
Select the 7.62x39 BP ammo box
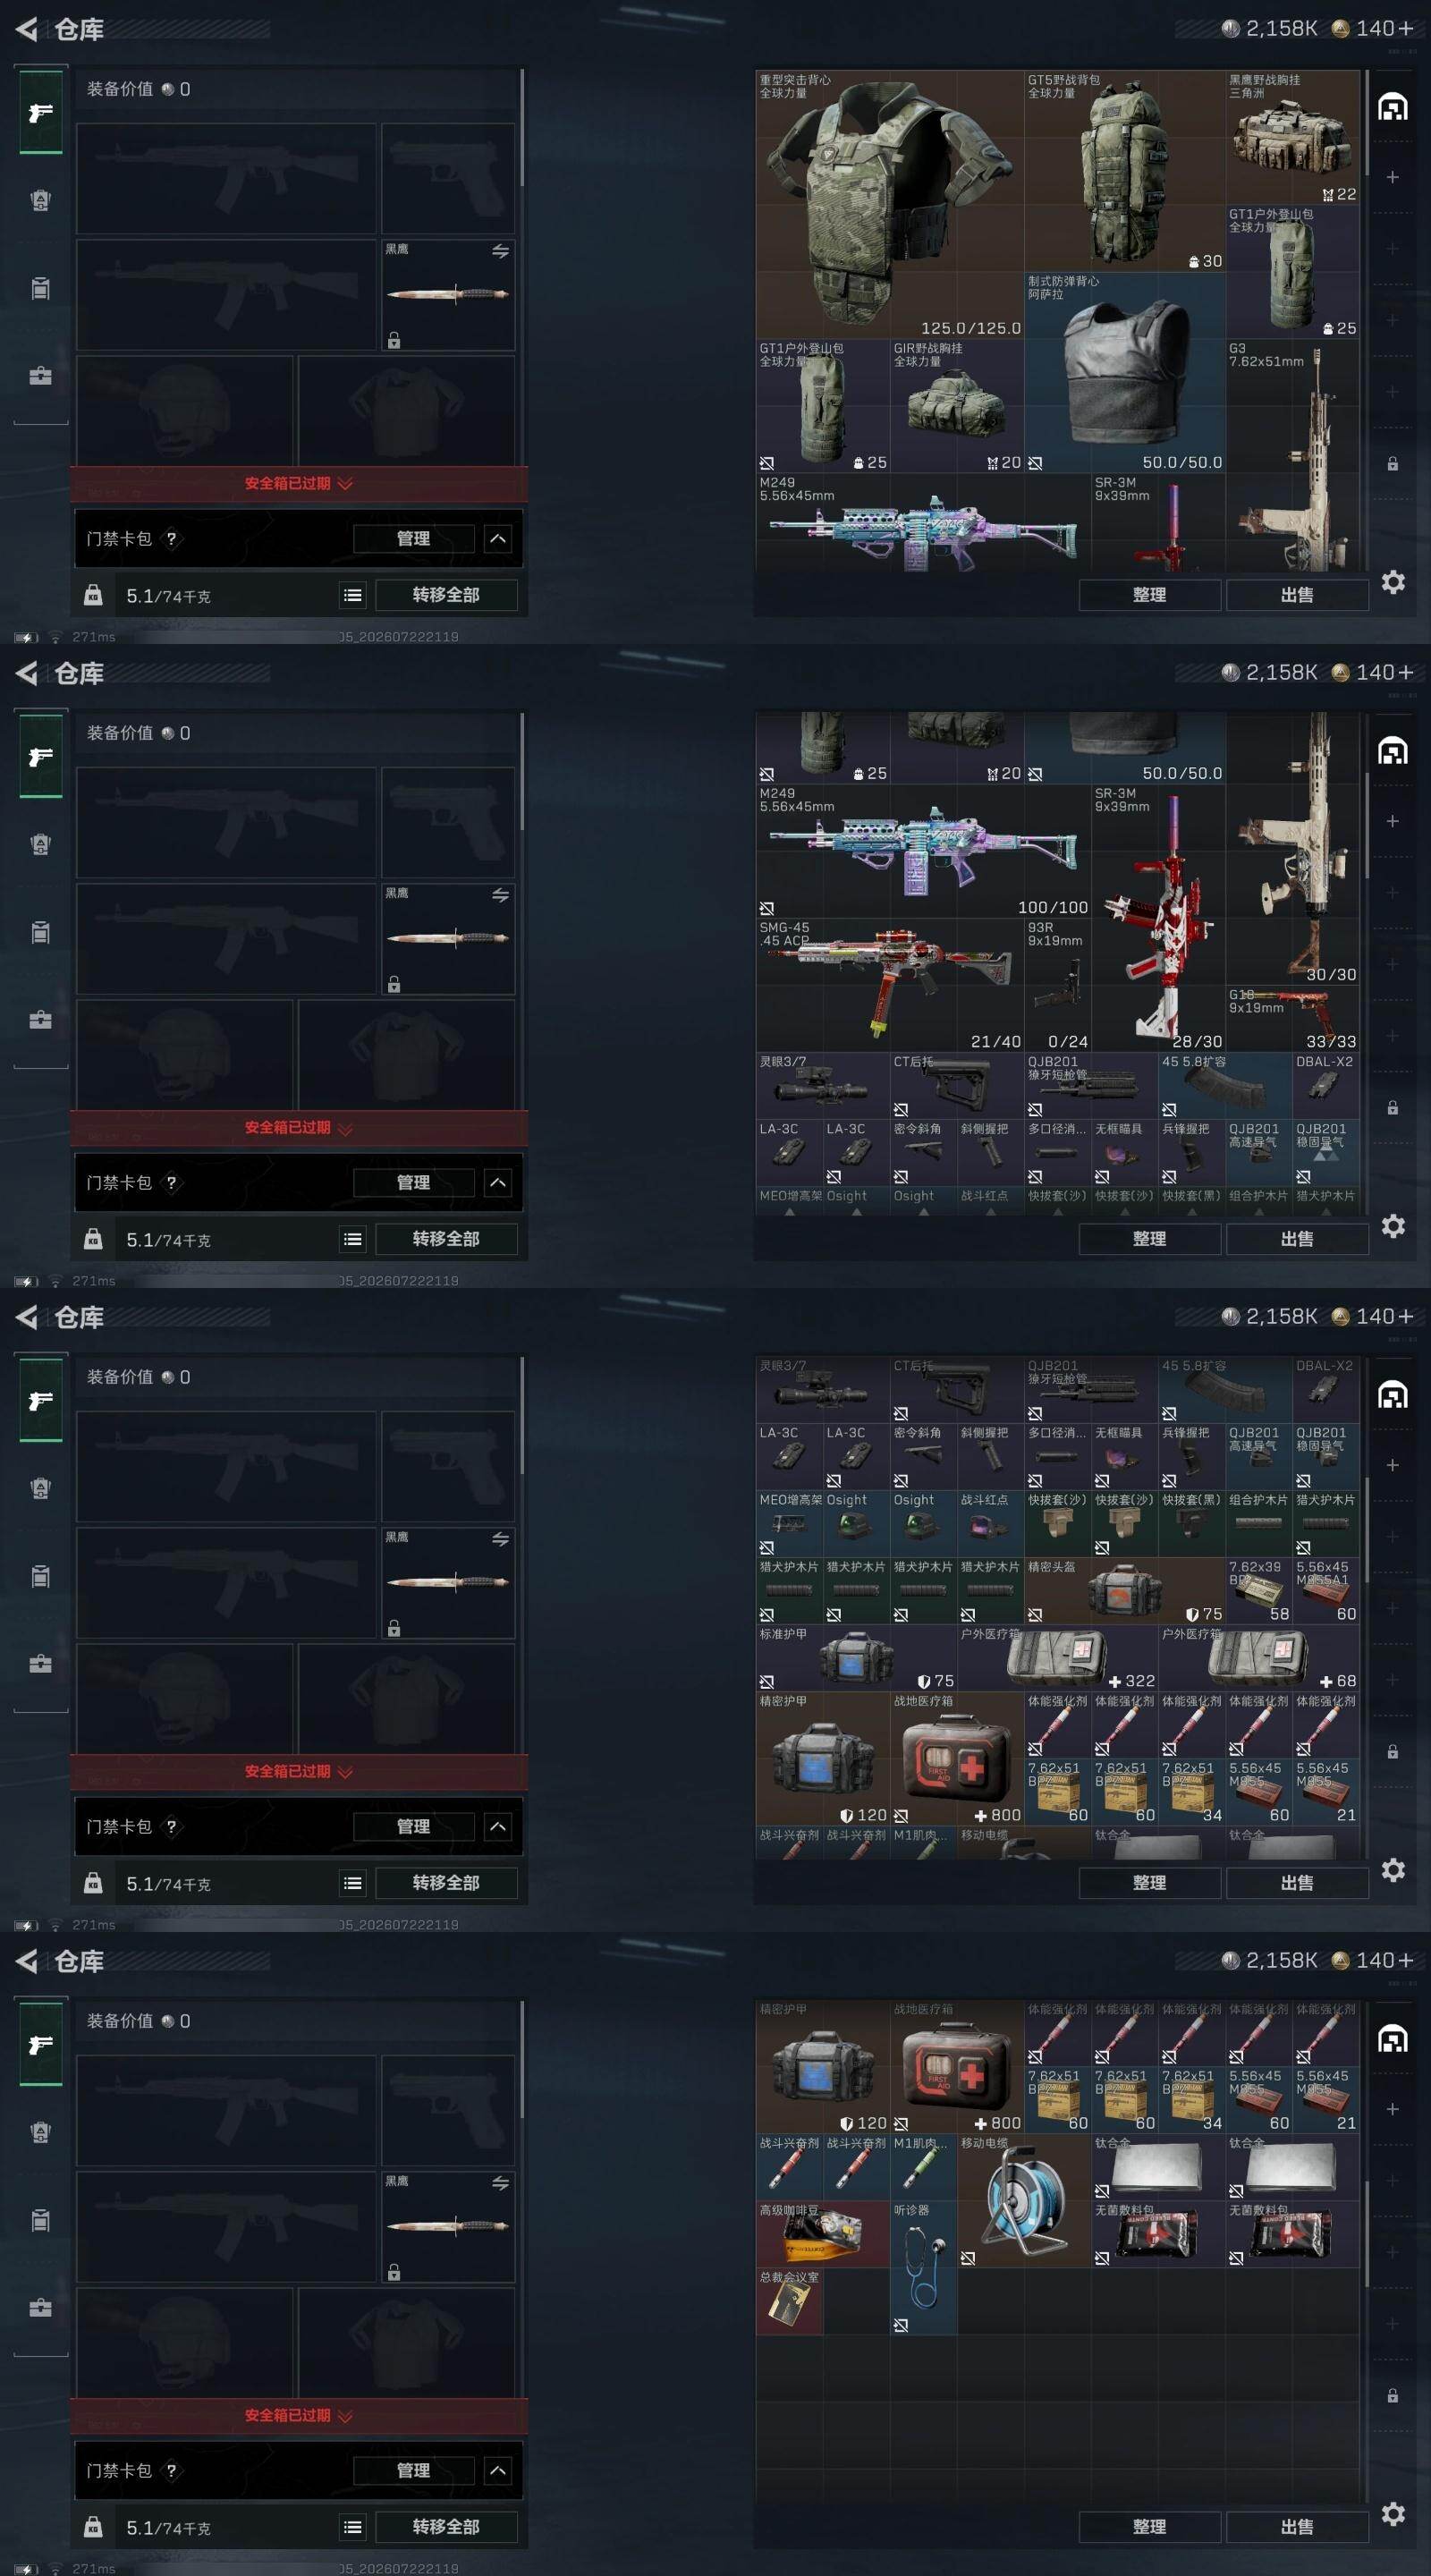1259,1590
